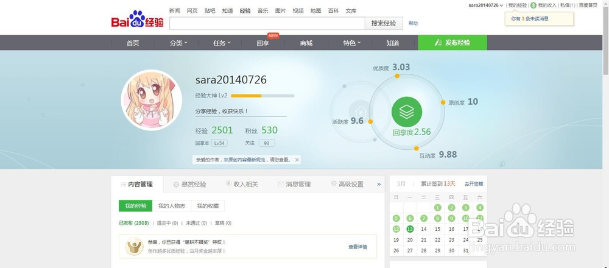The width and height of the screenshot is (609, 268).
Task: Open 音乐 in top links
Action: 262,11
